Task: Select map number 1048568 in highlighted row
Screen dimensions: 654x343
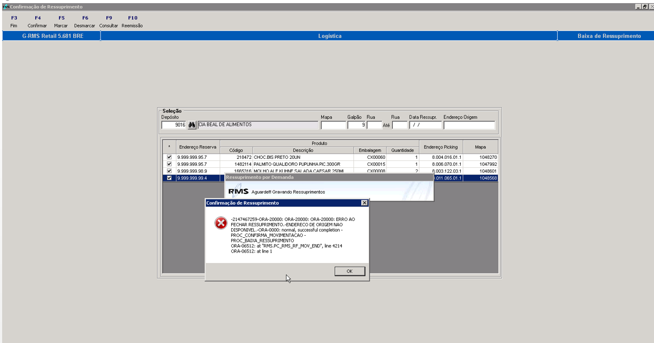Action: 480,178
